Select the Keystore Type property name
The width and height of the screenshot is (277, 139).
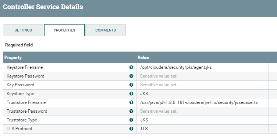(20, 94)
